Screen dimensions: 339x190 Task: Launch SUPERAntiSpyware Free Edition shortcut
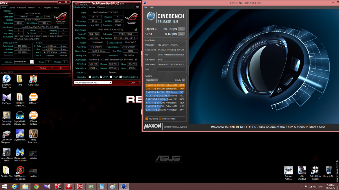tap(20, 173)
